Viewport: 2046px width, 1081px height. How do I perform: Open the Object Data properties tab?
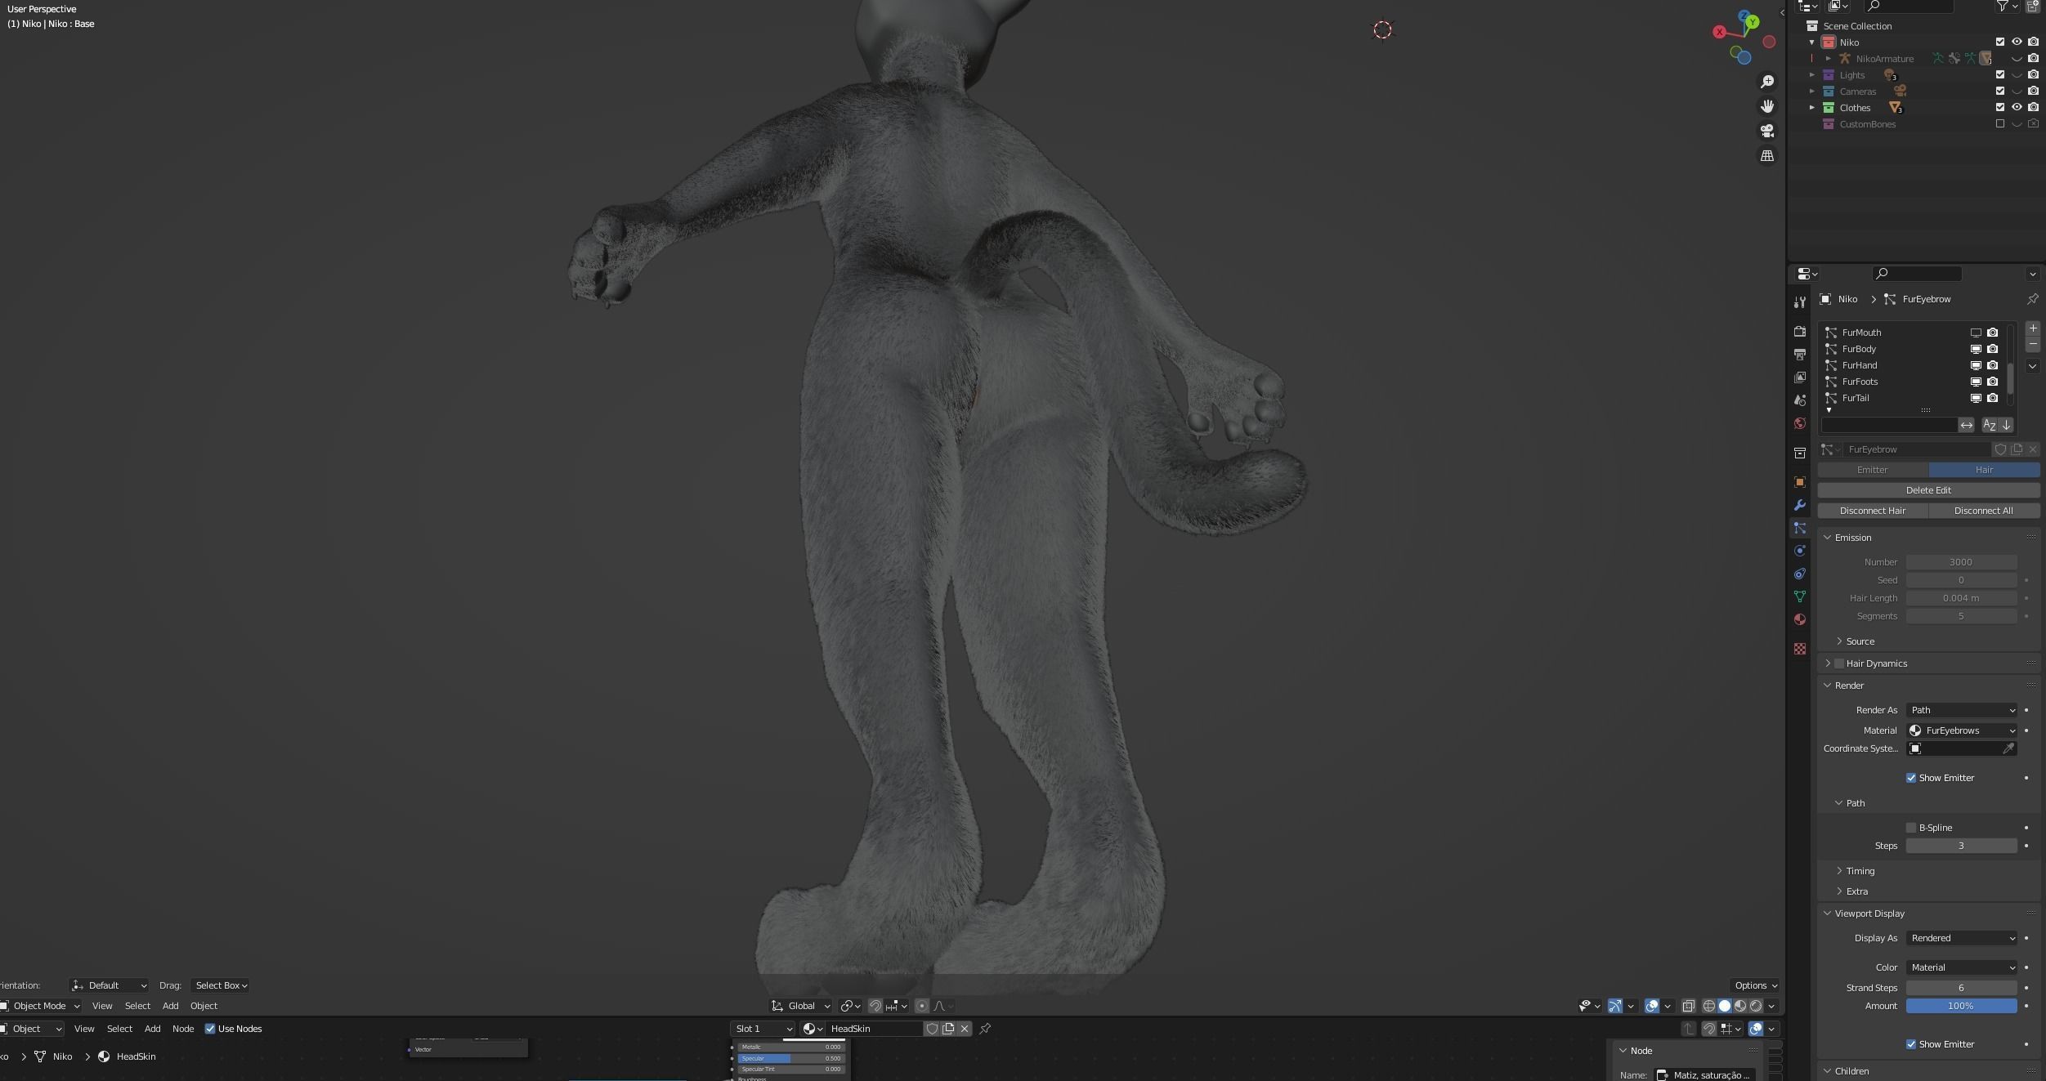pos(1799,596)
